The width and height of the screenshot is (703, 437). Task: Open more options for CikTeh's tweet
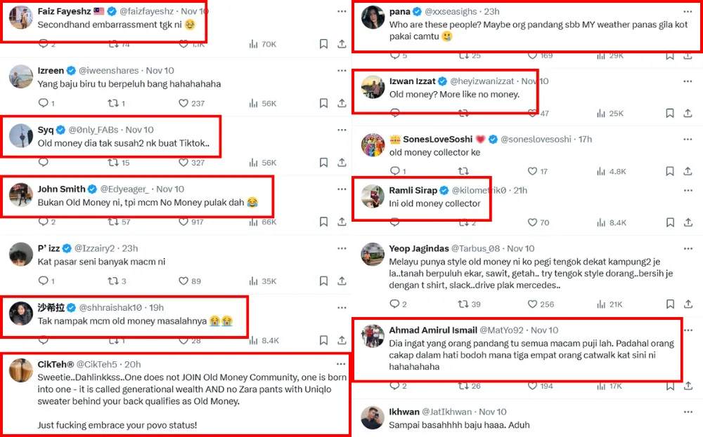(341, 364)
